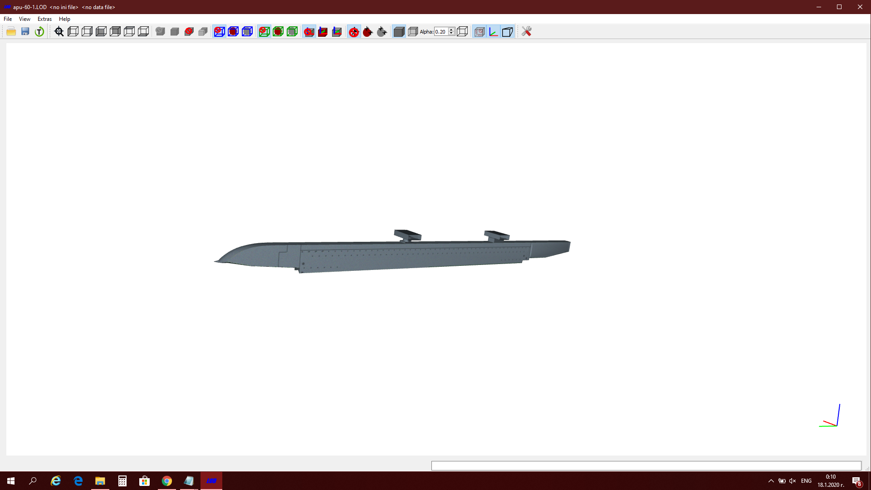Viewport: 871px width, 490px height.
Task: Open the Windows Start menu
Action: click(x=11, y=481)
